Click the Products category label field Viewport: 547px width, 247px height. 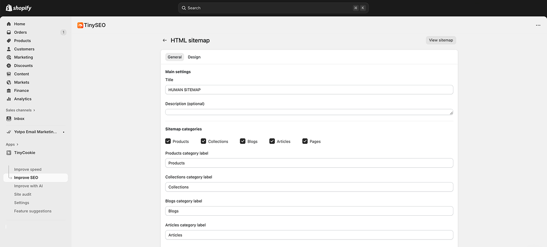[x=309, y=163]
